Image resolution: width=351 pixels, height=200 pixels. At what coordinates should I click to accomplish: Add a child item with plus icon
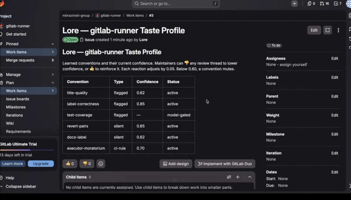238,177
